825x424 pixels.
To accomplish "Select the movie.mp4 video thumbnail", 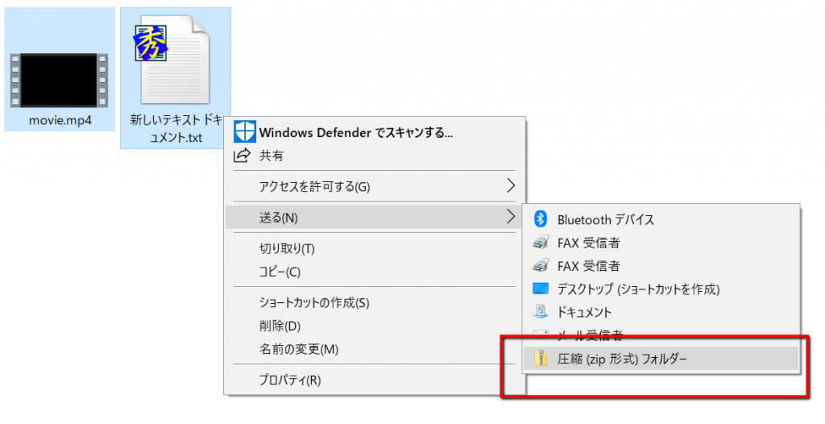I will coord(60,81).
